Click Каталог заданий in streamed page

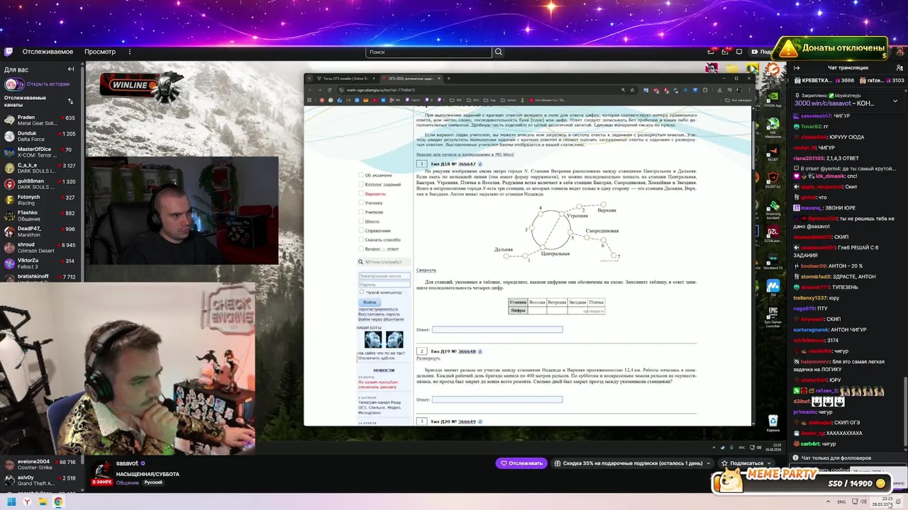pos(382,184)
